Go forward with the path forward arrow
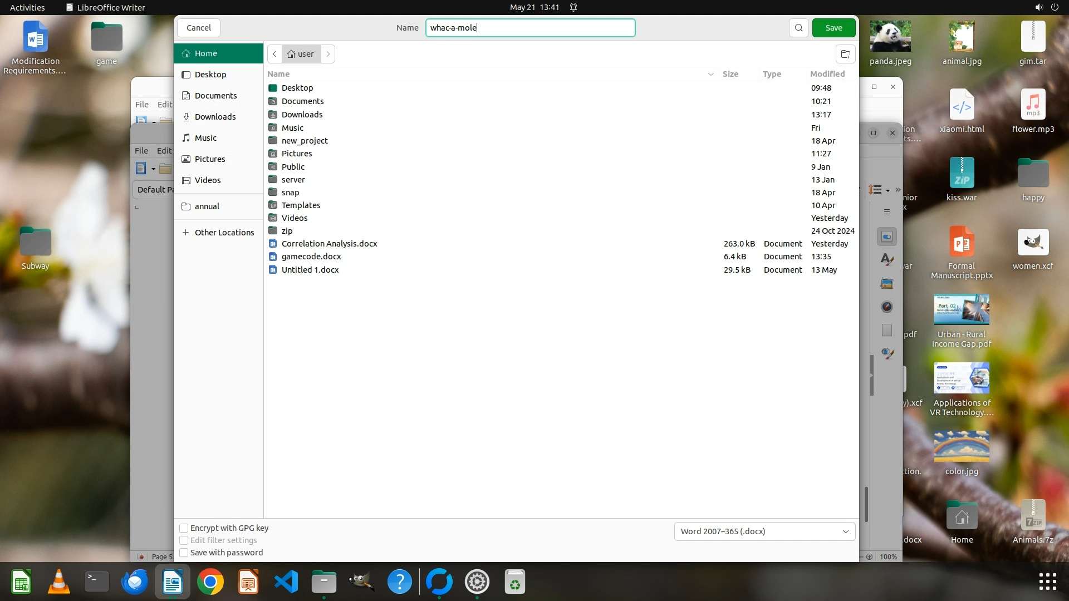1069x601 pixels. click(328, 54)
